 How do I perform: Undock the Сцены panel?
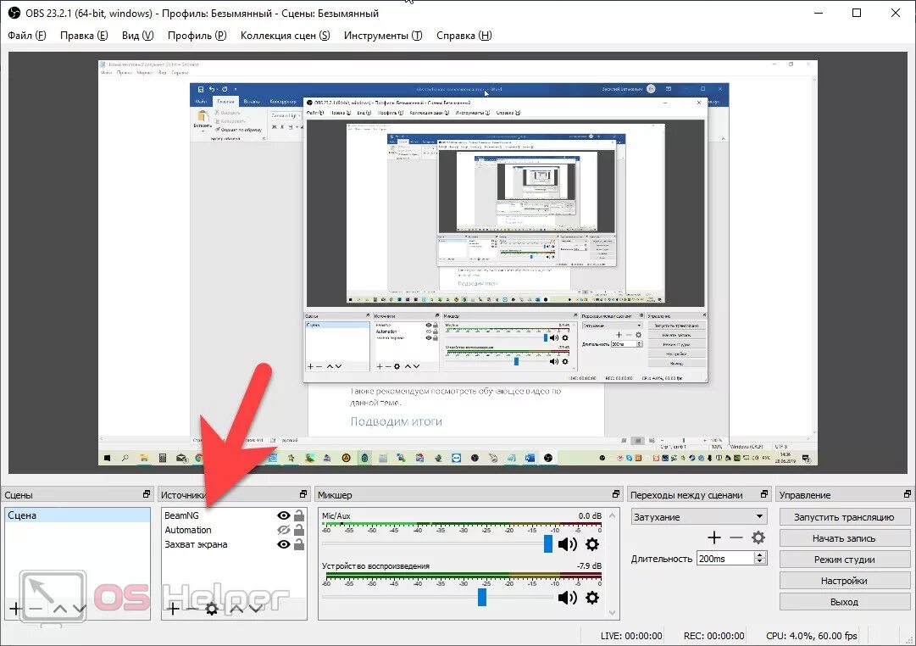pyautogui.click(x=147, y=494)
